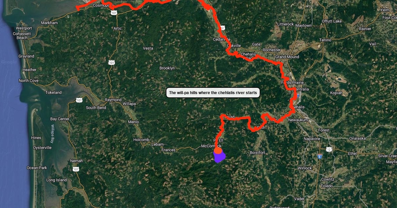Click the interstate shield beside Centralia

point(298,95)
